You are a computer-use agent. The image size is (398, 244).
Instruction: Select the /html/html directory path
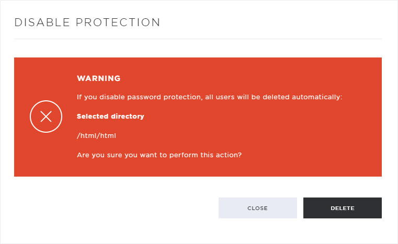click(x=96, y=136)
